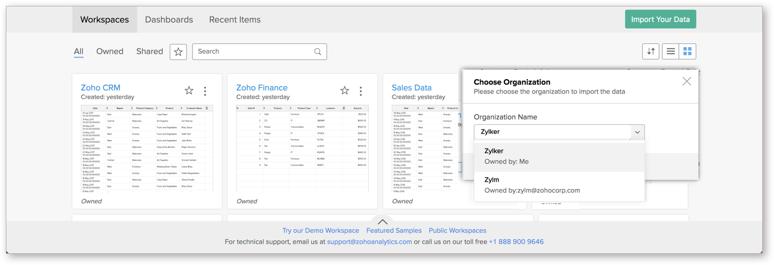Image resolution: width=774 pixels, height=265 pixels.
Task: Open the Dashboards tab
Action: [x=169, y=19]
